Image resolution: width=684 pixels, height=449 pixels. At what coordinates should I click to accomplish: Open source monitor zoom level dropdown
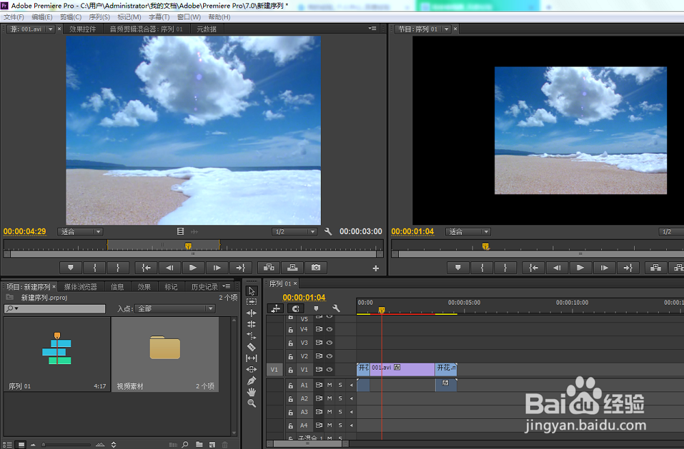80,232
